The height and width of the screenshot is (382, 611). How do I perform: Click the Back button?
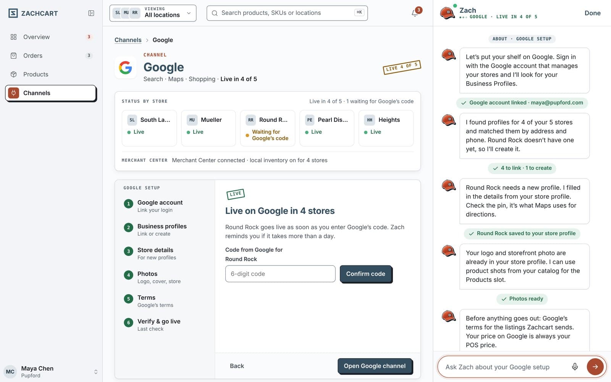[237, 366]
